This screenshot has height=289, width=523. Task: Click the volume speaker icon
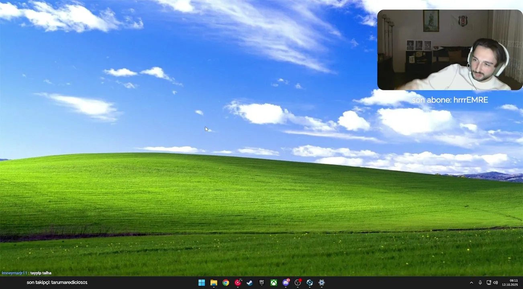click(x=495, y=283)
